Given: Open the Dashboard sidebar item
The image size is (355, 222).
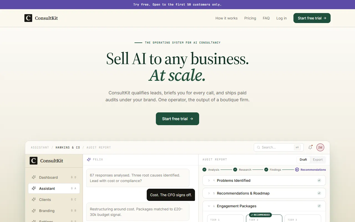Looking at the screenshot, I should pos(54,177).
